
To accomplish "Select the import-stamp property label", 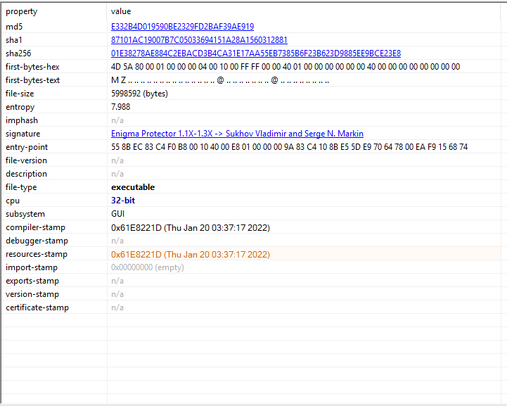I will pyautogui.click(x=32, y=267).
